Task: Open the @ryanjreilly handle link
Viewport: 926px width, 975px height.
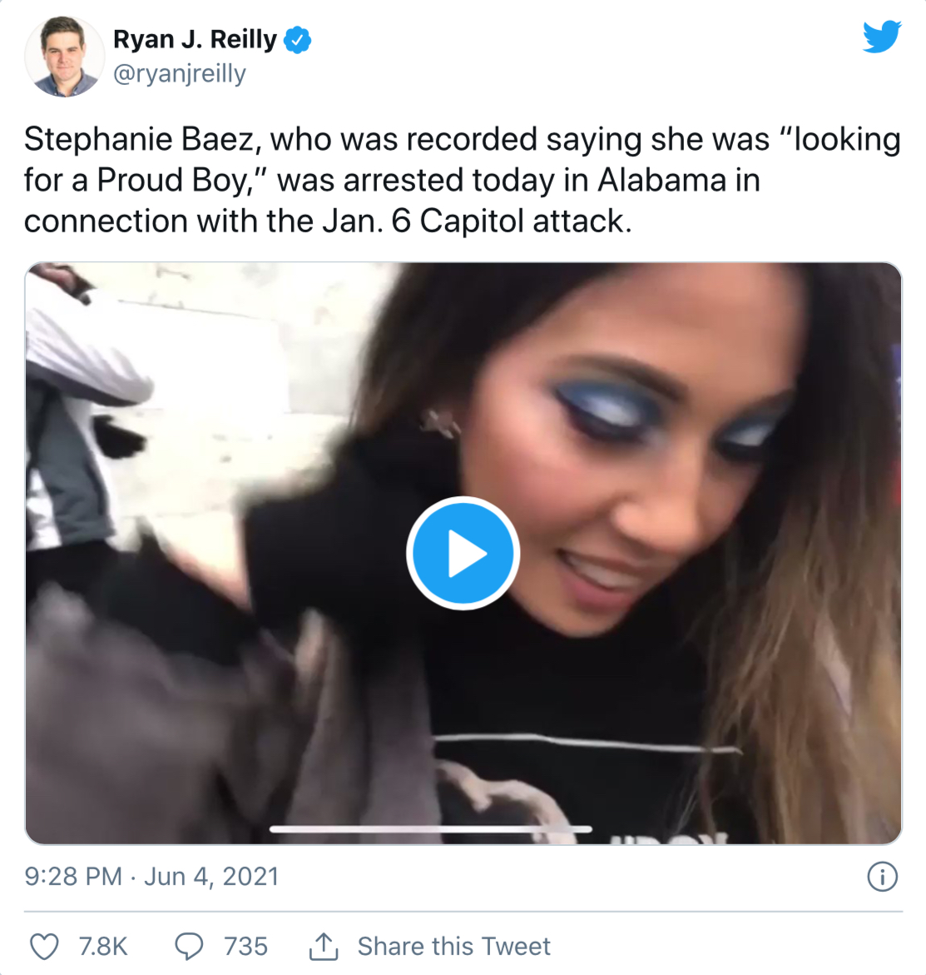Action: 180,74
